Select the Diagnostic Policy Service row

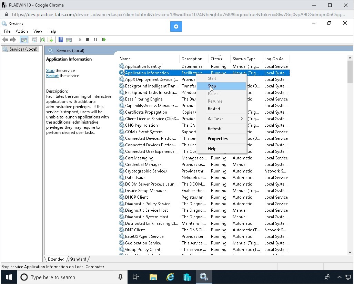pos(204,203)
